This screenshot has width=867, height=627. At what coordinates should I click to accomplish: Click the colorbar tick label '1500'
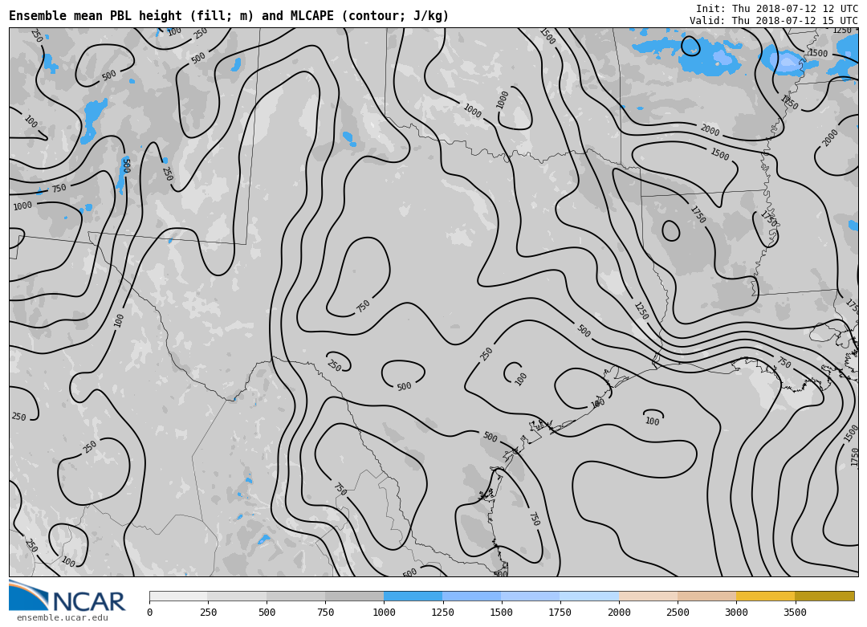(x=502, y=612)
